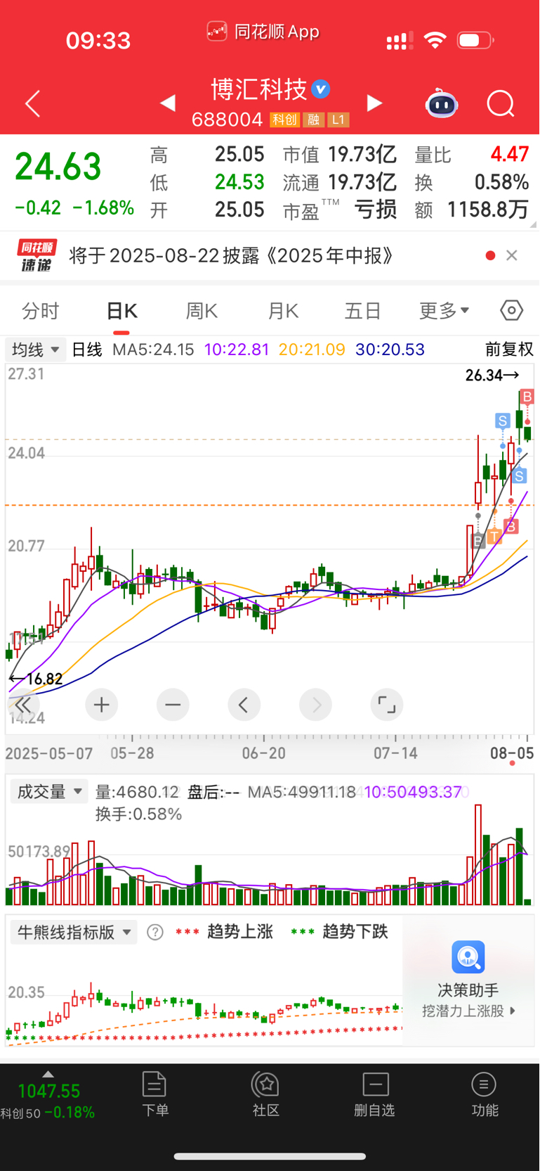Select the 五日 tab
This screenshot has width=540, height=1171.
[x=362, y=311]
